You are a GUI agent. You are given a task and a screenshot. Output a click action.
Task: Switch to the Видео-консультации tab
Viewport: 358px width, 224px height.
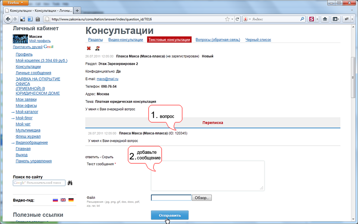[x=126, y=40]
